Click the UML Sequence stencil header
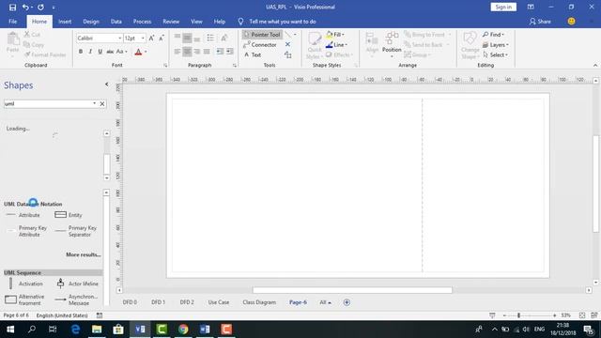This screenshot has width=601, height=338. coord(54,272)
